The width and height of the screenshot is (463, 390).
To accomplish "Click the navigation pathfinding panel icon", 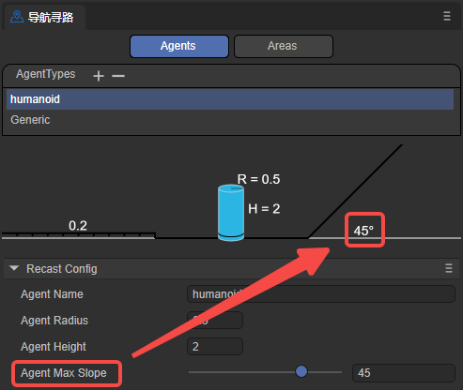I will click(x=17, y=17).
